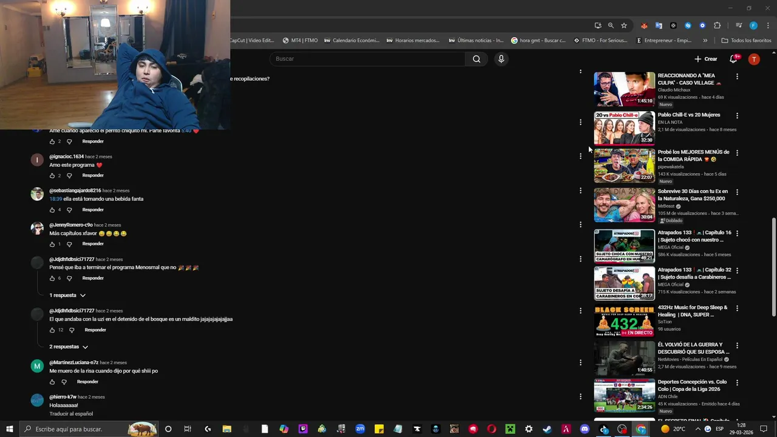Screen dimensions: 777x437
Task: Open the MetaMask fox extension
Action: (644, 25)
